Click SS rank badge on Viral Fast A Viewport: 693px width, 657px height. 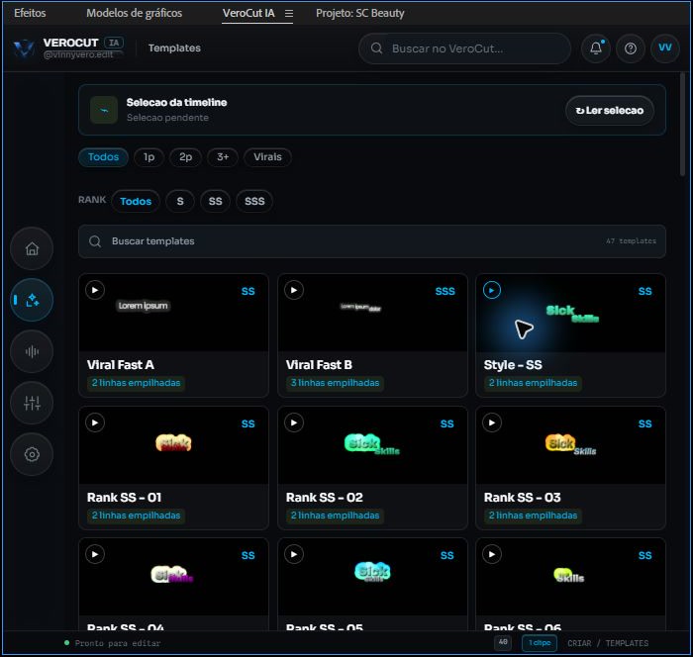pos(247,291)
